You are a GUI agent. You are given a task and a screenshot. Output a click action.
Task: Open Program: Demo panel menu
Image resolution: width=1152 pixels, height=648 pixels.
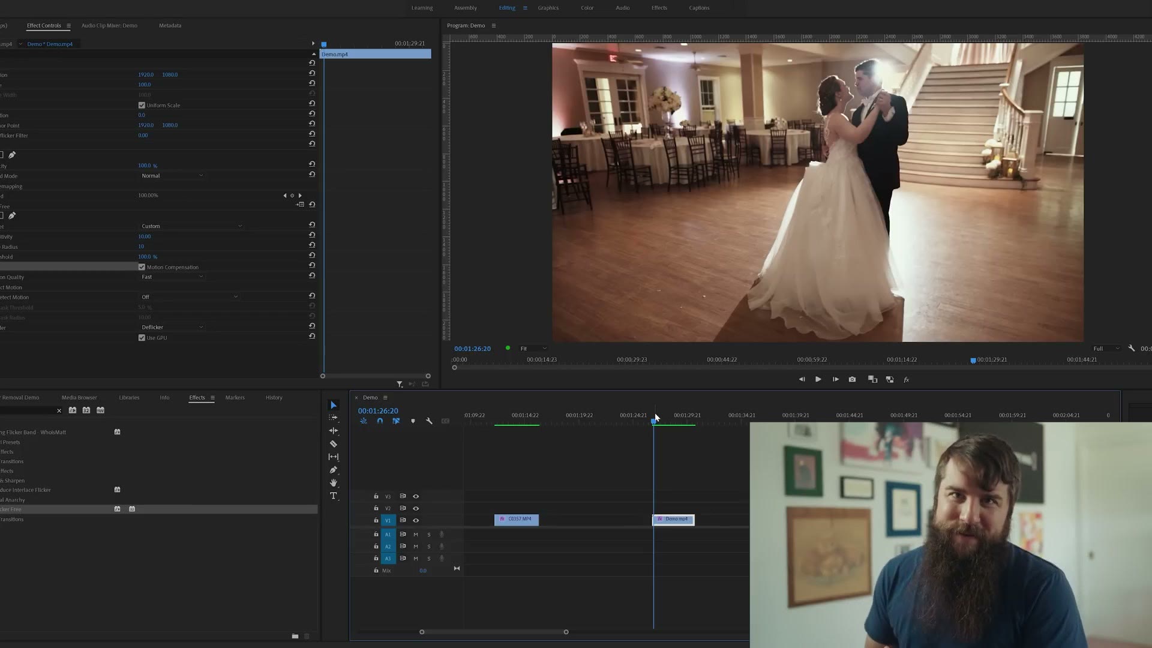[494, 25]
